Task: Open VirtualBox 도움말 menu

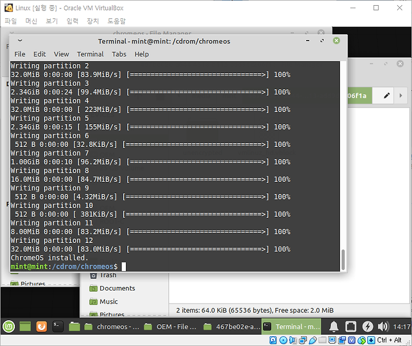Action: [116, 21]
